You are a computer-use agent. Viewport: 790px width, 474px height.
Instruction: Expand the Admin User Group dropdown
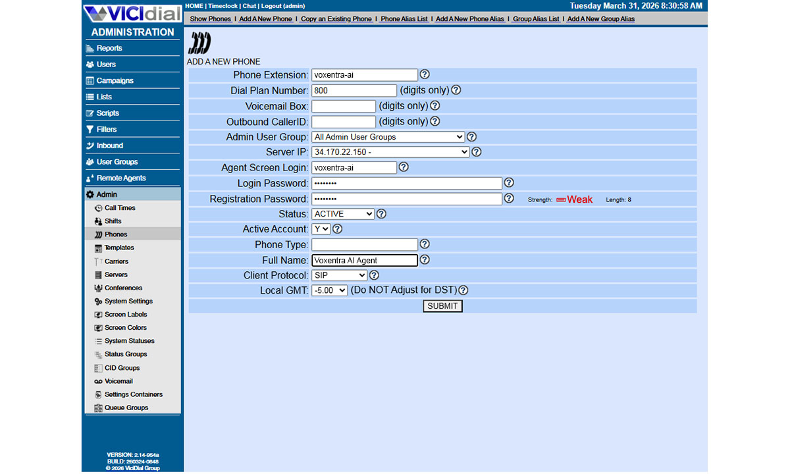click(388, 137)
